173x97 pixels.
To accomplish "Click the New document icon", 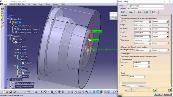I will [x=4, y=92].
